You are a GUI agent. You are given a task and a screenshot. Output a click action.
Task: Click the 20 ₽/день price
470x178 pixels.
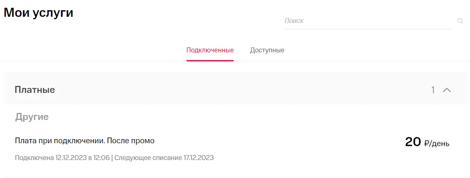coord(427,142)
